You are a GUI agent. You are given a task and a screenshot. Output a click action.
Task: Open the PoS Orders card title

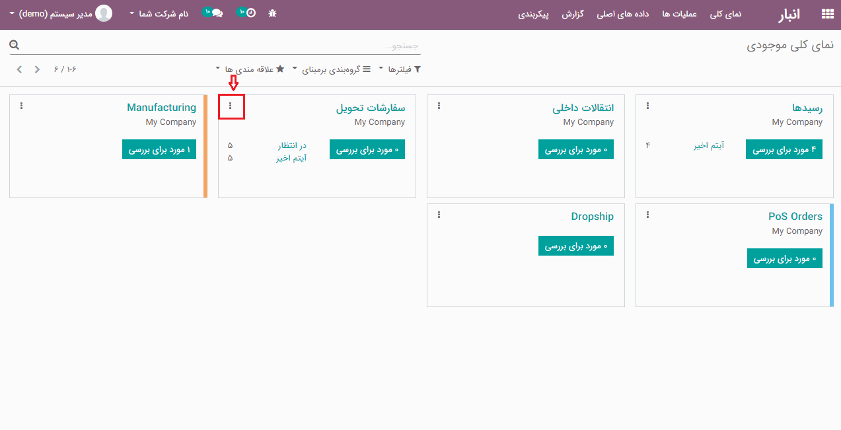pyautogui.click(x=795, y=217)
